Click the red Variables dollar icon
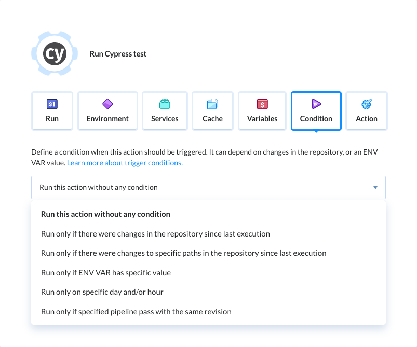This screenshot has height=347, width=417. point(262,104)
